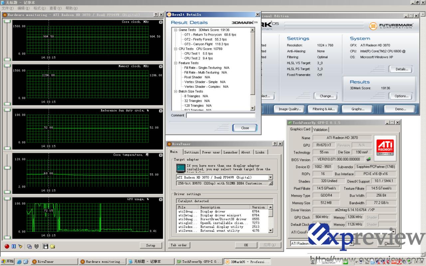The image size is (426, 266).
Task: Open the 文件 menu in Notepad
Action: pyautogui.click(x=8, y=8)
